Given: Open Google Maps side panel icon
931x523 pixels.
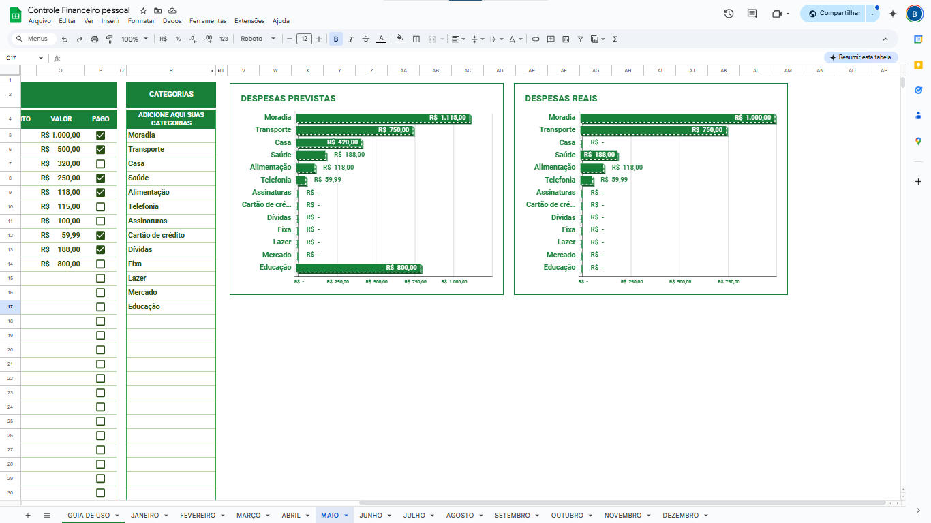Looking at the screenshot, I should pyautogui.click(x=918, y=141).
